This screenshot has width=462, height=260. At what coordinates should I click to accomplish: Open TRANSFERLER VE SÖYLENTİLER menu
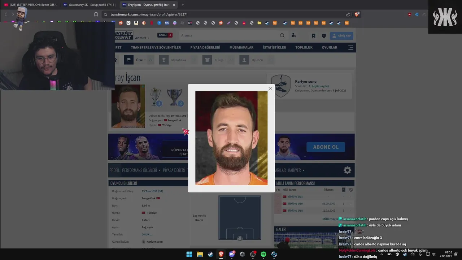point(156,47)
